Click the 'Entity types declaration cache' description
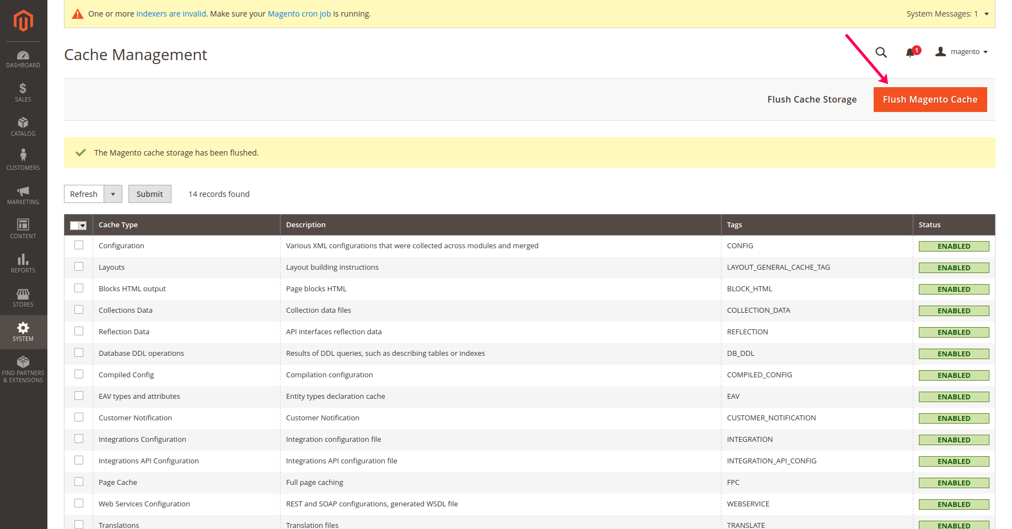 tap(336, 397)
